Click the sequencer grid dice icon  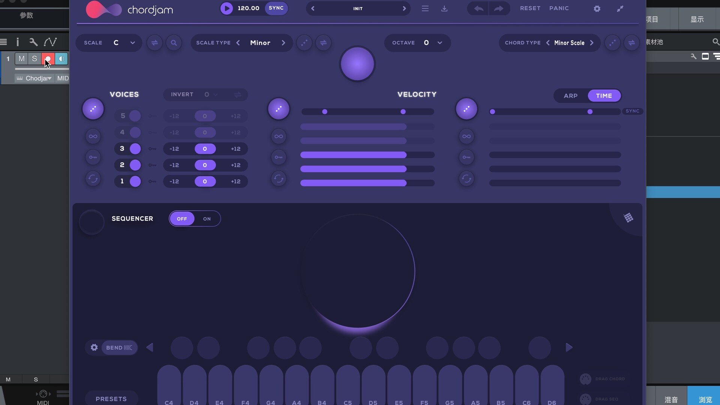click(x=628, y=218)
